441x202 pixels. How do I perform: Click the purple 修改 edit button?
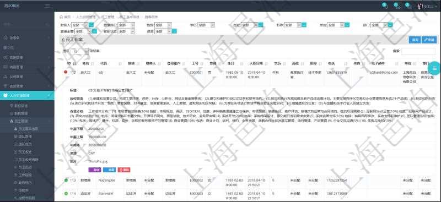pos(95,170)
